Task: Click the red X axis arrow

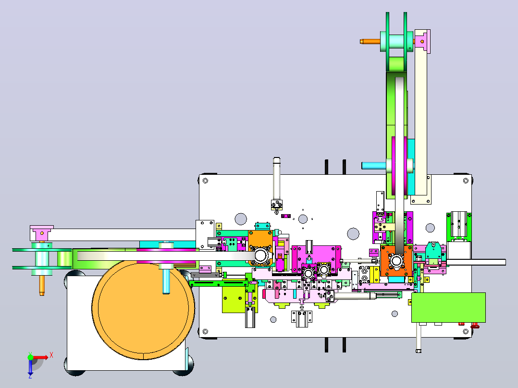Action: click(x=41, y=358)
